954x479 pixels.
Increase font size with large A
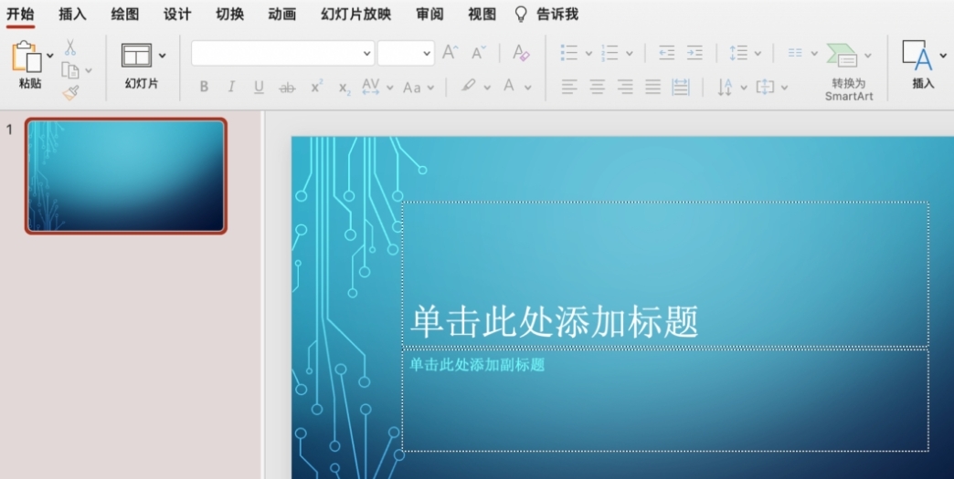click(450, 52)
